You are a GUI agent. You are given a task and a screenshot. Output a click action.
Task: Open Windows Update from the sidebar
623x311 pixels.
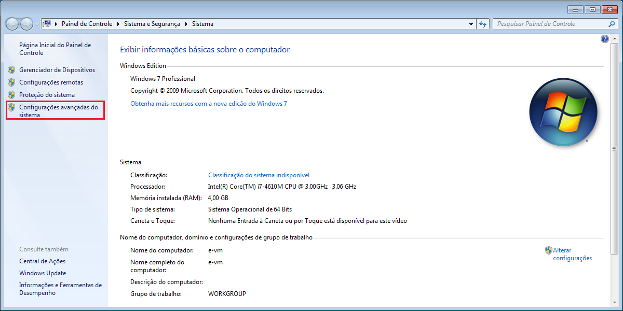point(43,273)
